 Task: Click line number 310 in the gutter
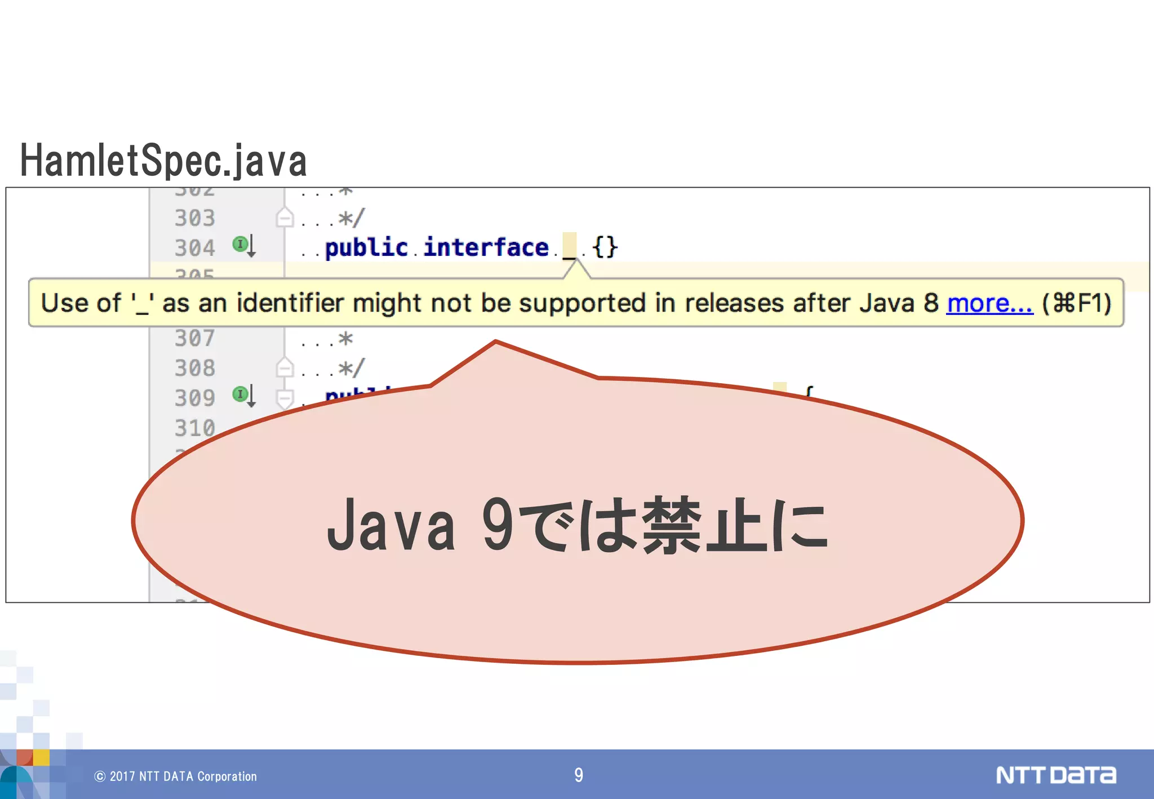click(194, 428)
